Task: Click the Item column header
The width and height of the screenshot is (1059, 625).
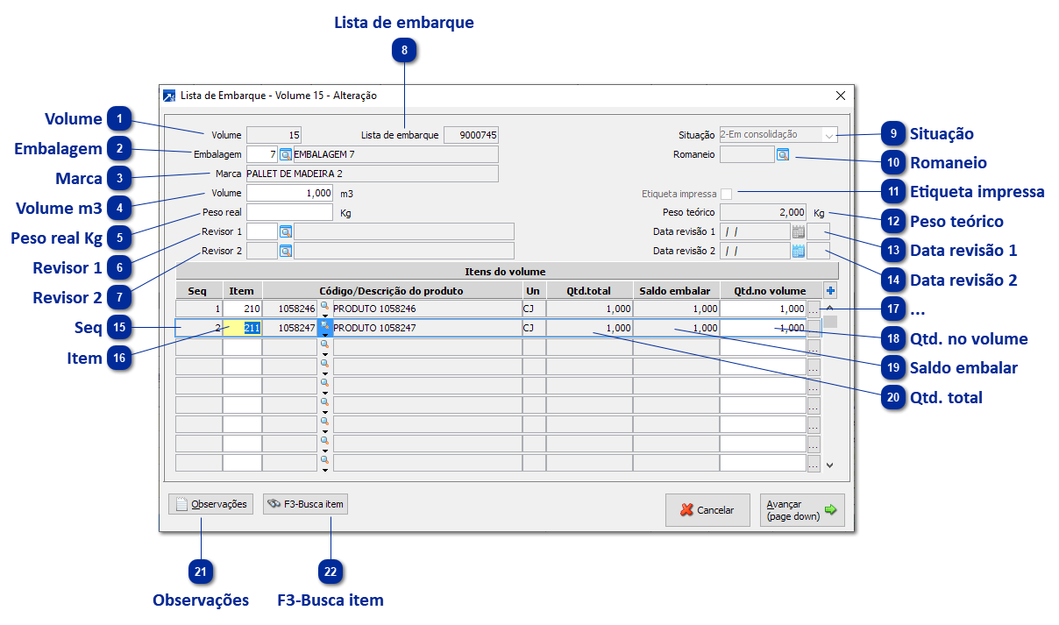Action: point(242,290)
